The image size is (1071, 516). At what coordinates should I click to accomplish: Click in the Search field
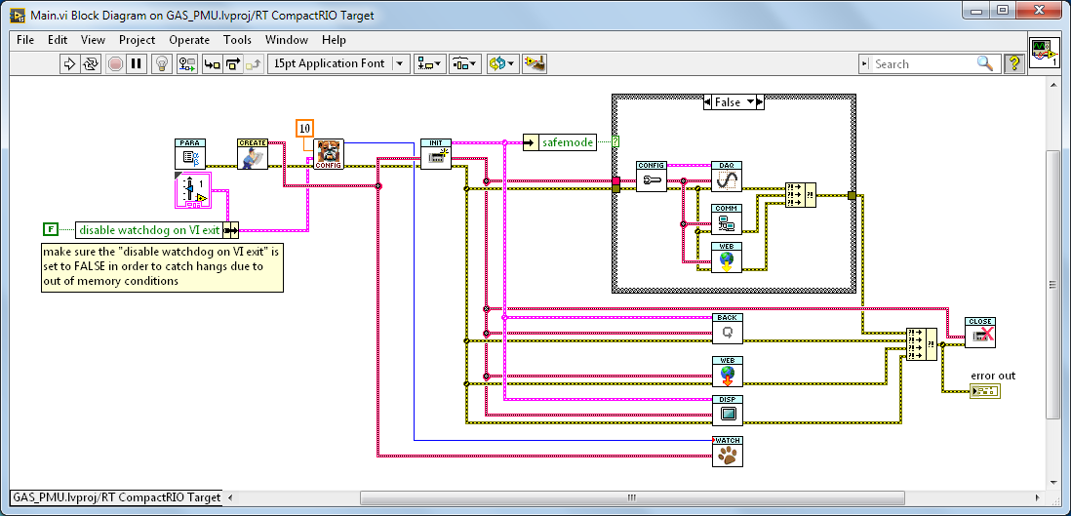click(923, 63)
